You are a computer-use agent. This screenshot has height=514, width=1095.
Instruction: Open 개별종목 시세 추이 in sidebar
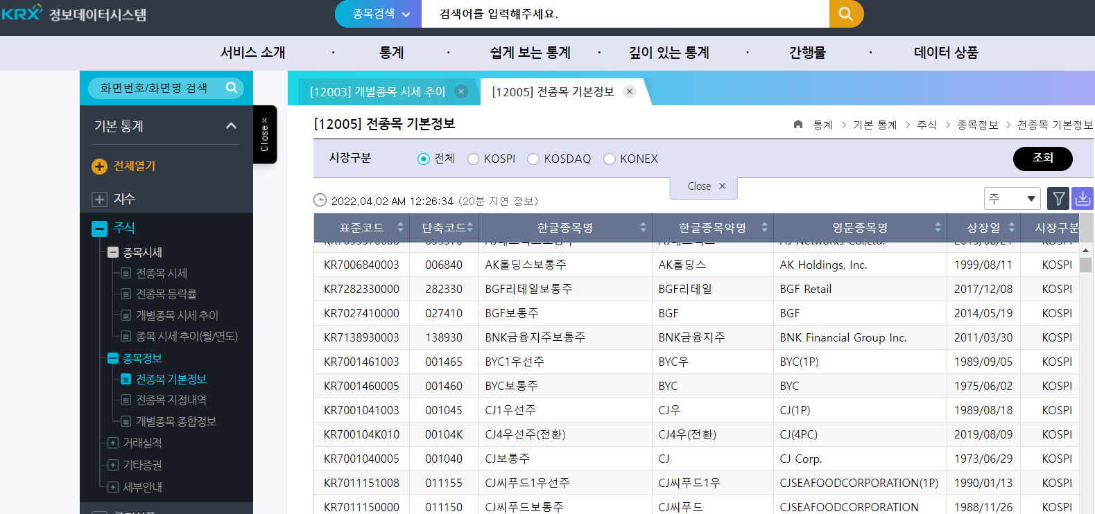177,315
